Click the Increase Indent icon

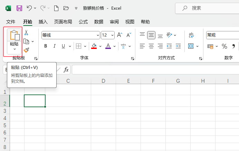(178, 46)
